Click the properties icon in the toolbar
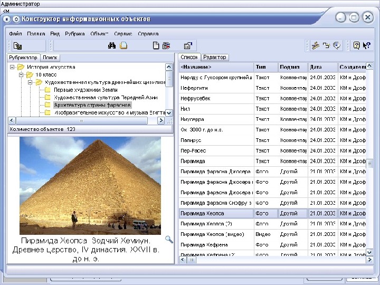The image size is (380, 285). (187, 45)
